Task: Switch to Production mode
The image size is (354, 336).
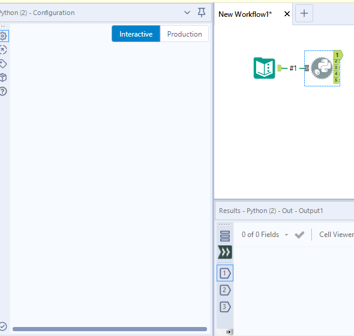Action: tap(184, 34)
